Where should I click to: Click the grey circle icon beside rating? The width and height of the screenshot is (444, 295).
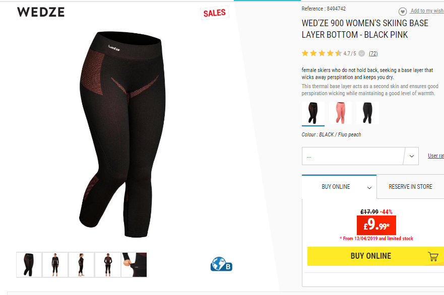(x=361, y=53)
